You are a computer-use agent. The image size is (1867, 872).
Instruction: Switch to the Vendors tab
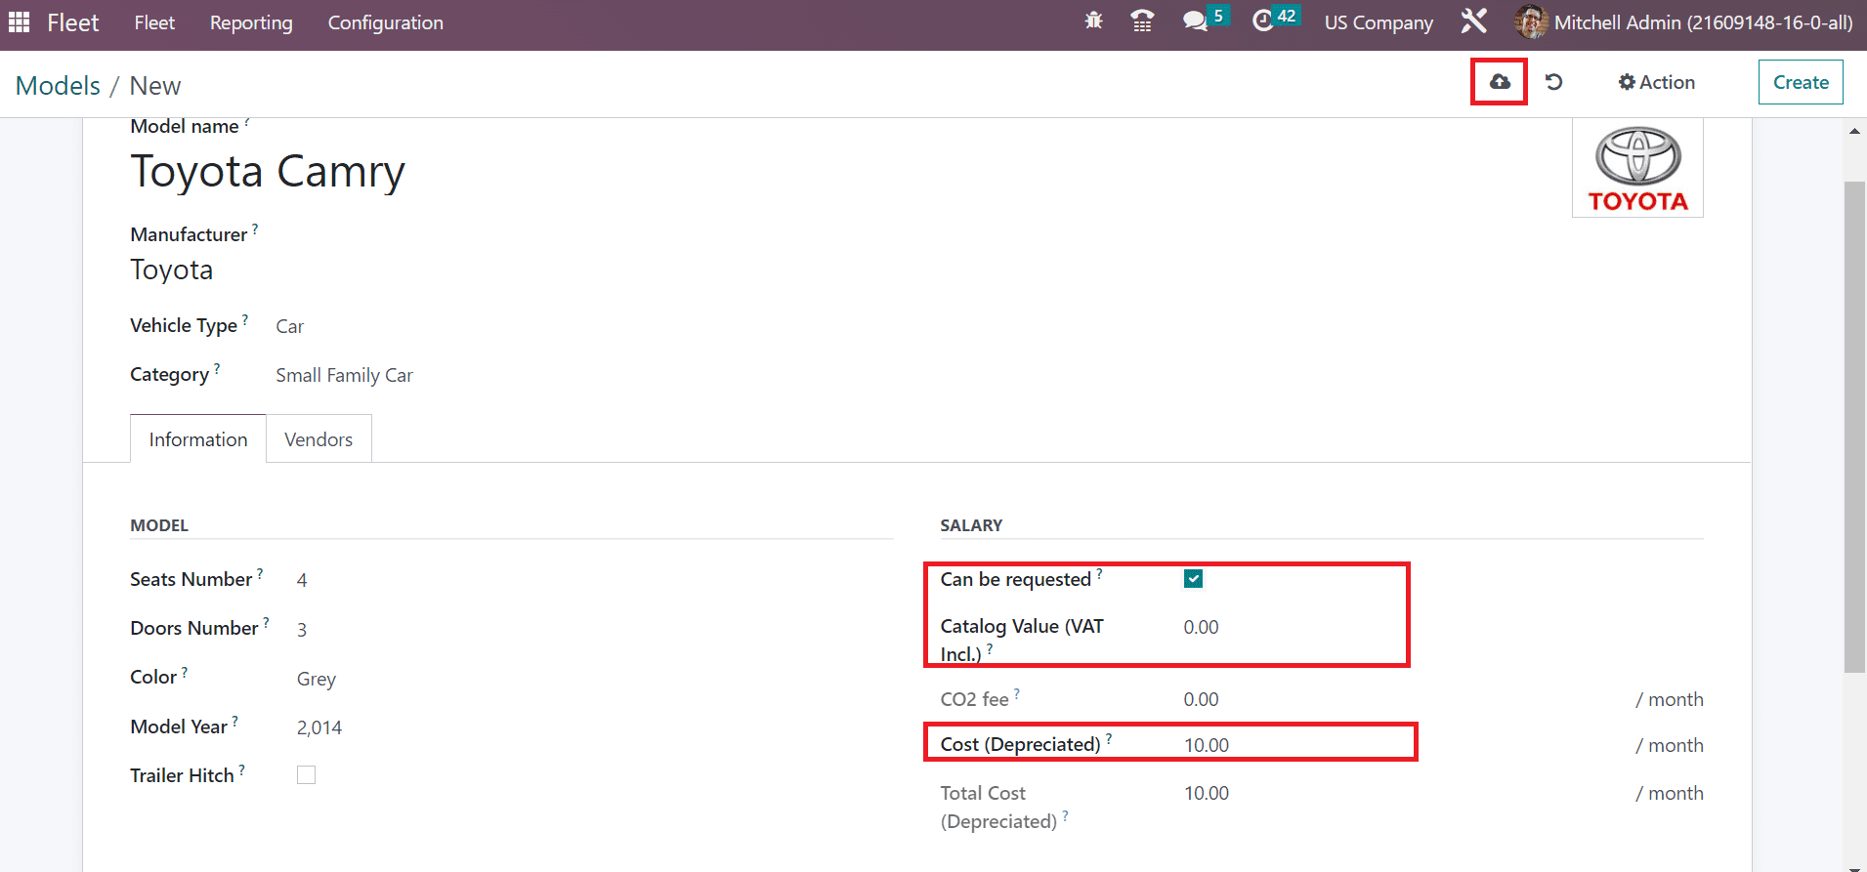click(x=318, y=439)
